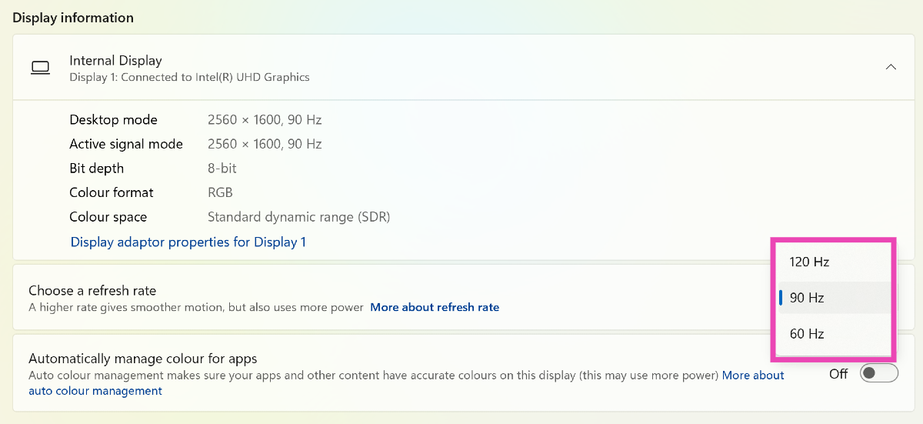Click the Connected to Intel(R) UHD Graphics subtitle
Viewport: 923px width, 424px height.
coord(189,77)
